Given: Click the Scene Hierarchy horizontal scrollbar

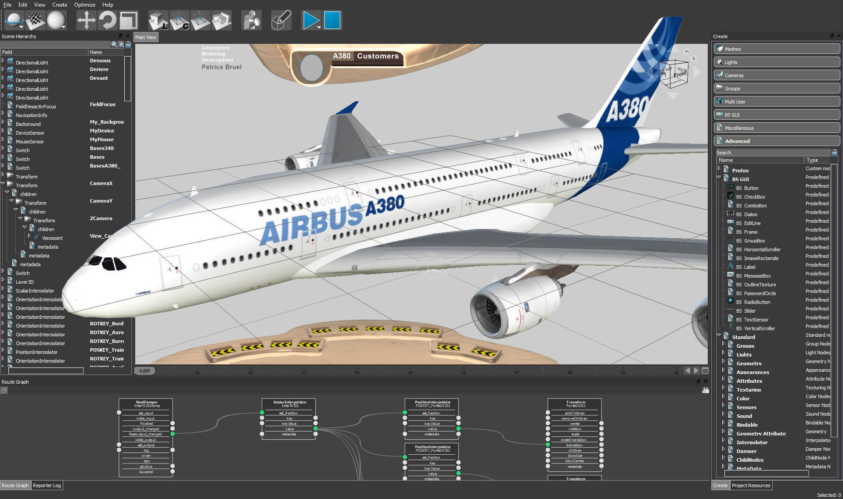Looking at the screenshot, I should pyautogui.click(x=46, y=371).
